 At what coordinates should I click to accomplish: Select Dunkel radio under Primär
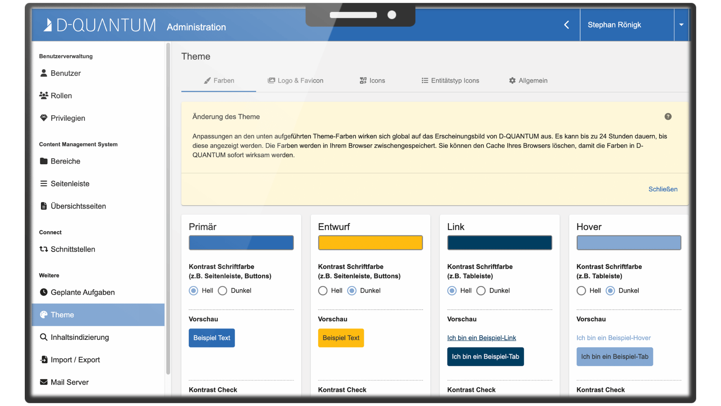click(223, 291)
